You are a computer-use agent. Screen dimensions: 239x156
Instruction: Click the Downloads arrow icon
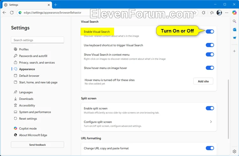15,99
